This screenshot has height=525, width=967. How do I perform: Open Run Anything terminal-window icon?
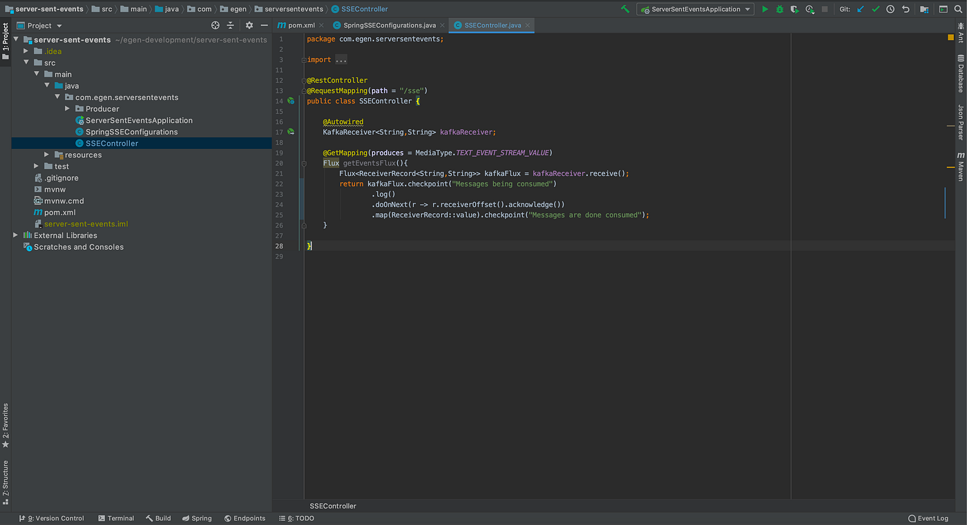(943, 9)
